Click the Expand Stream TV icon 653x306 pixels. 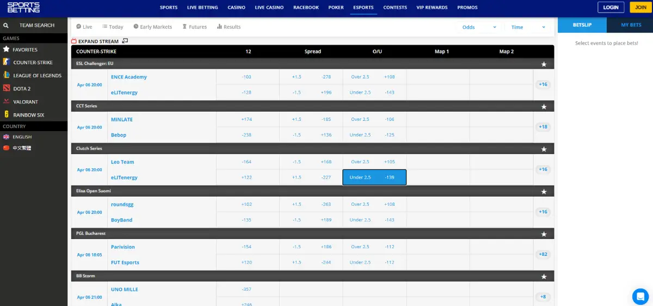(x=74, y=41)
